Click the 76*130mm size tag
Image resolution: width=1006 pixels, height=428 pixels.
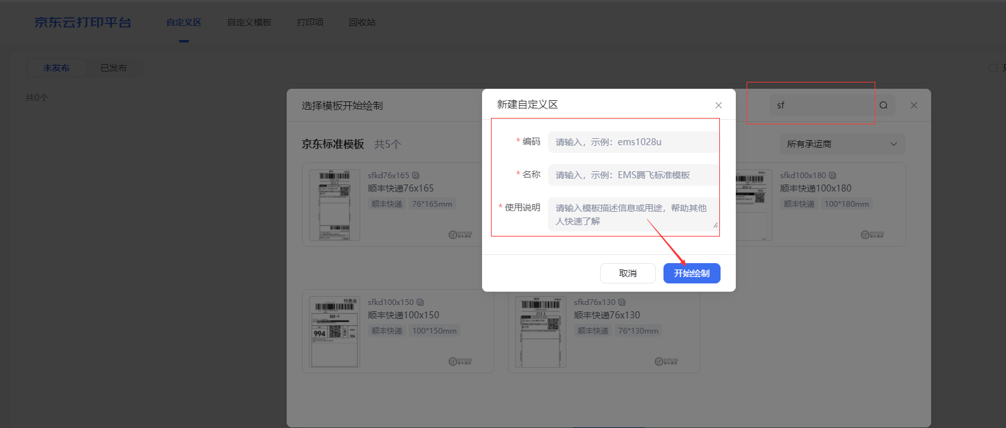click(x=638, y=331)
